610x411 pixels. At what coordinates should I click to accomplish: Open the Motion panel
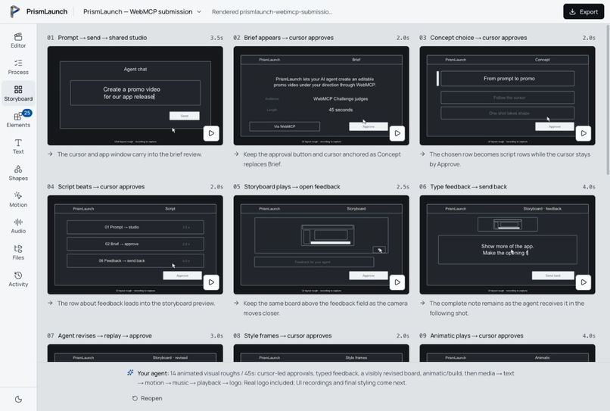point(18,199)
